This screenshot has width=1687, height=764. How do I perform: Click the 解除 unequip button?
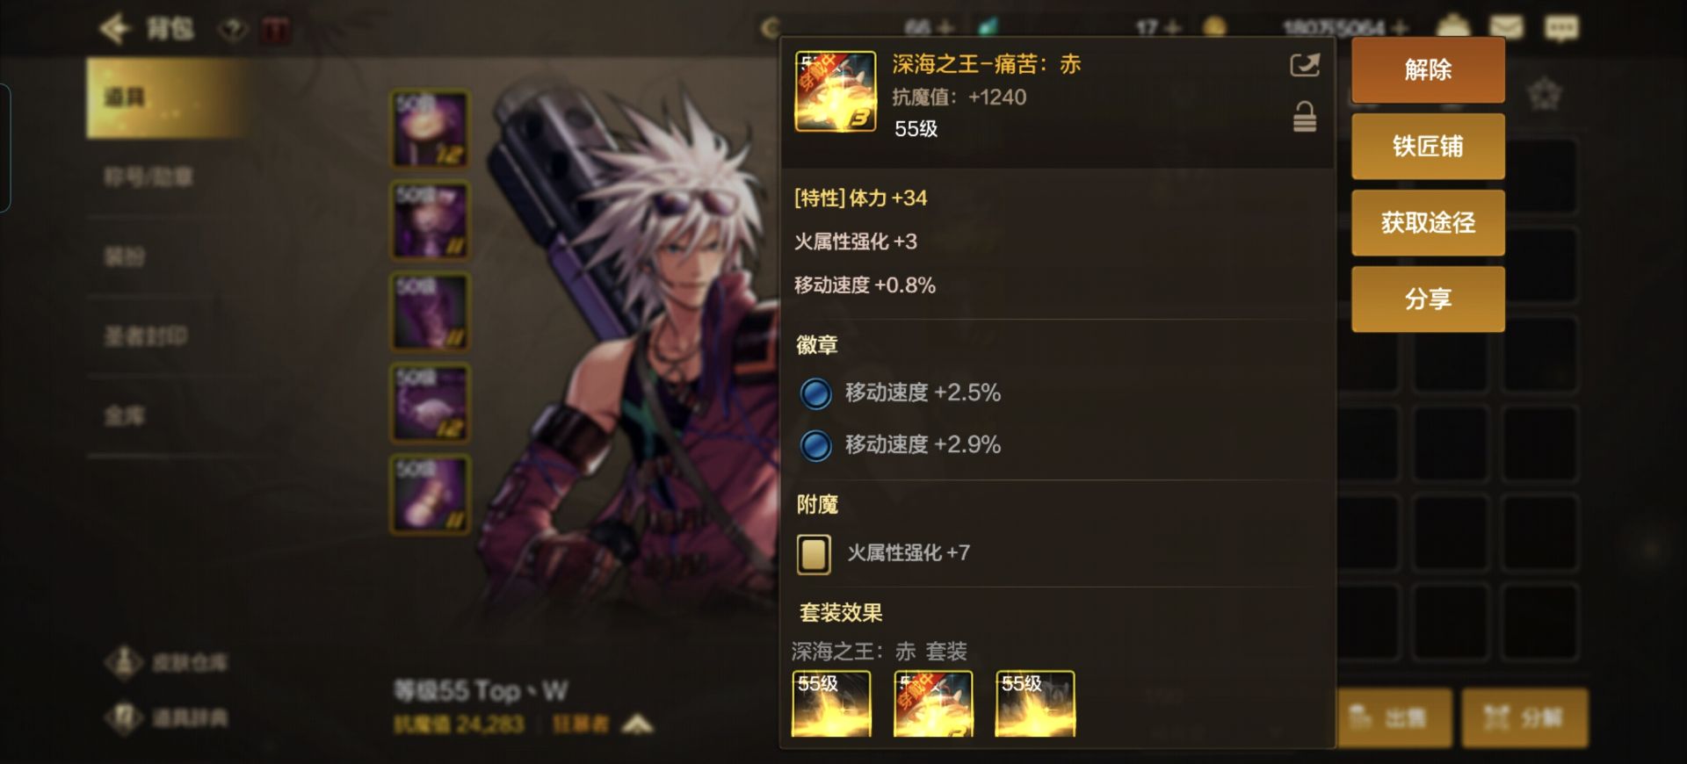click(x=1428, y=70)
